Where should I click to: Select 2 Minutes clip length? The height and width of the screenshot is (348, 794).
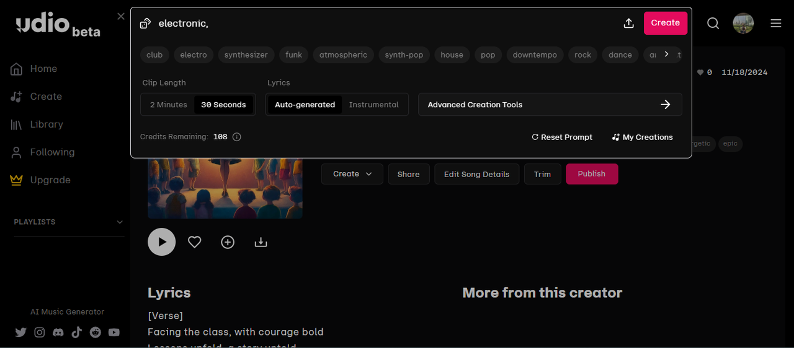(x=168, y=105)
